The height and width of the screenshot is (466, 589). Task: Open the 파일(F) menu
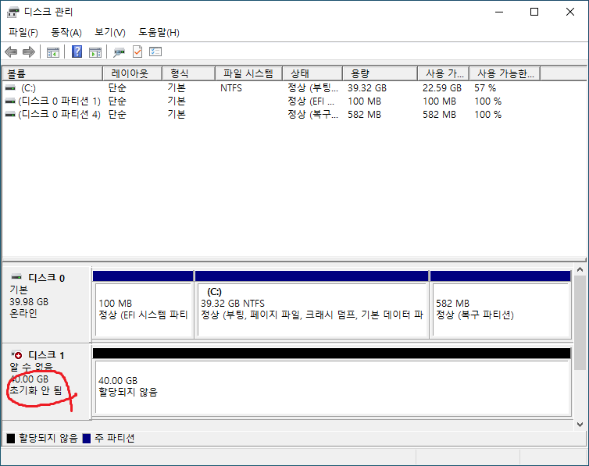point(23,32)
